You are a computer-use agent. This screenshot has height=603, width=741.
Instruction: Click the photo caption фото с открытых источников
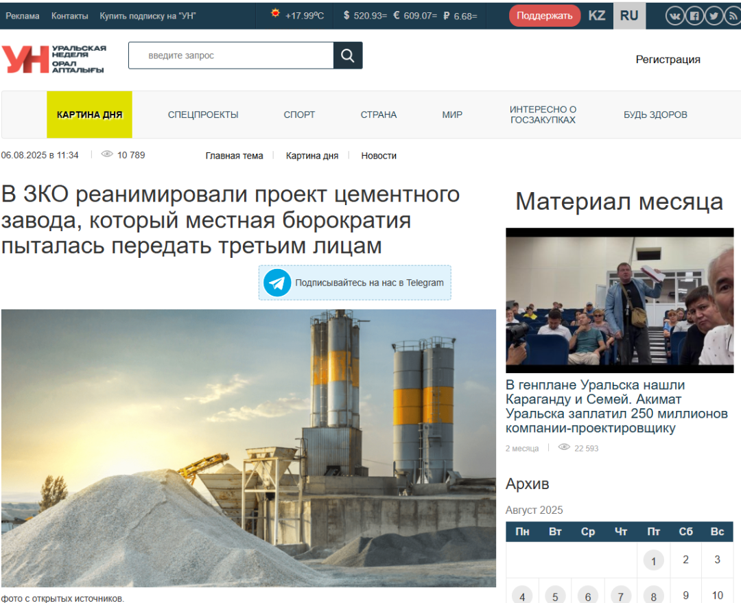coord(62,599)
